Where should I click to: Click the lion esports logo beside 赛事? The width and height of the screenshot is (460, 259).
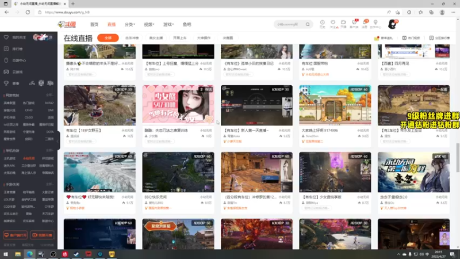coord(41,83)
